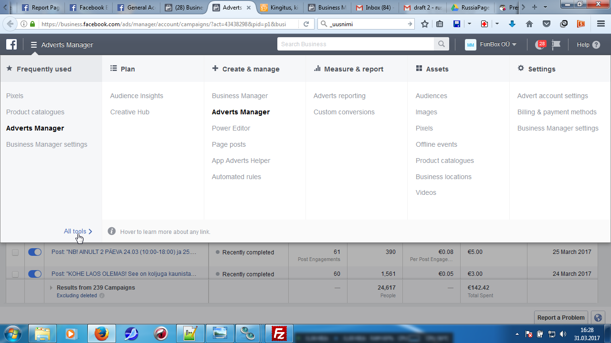Open a new browser tab with plus button
Screen dimensions: 611x343
(x=535, y=7)
